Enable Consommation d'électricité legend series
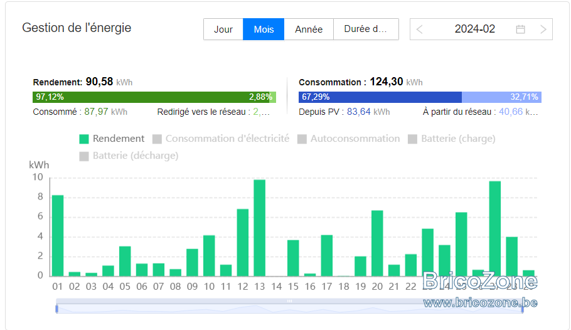This screenshot has width=571, height=330. pyautogui.click(x=221, y=139)
